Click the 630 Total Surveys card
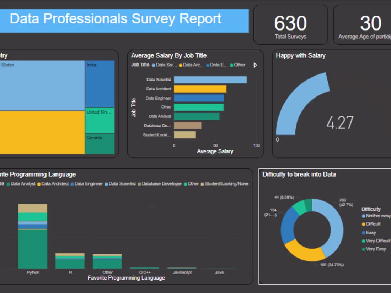This screenshot has width=391, height=293. point(290,24)
